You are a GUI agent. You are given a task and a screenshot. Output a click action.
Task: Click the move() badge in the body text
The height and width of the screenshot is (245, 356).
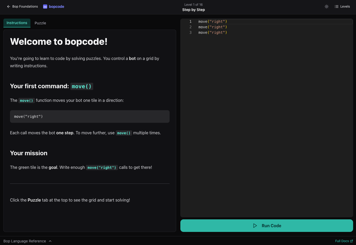point(27,100)
